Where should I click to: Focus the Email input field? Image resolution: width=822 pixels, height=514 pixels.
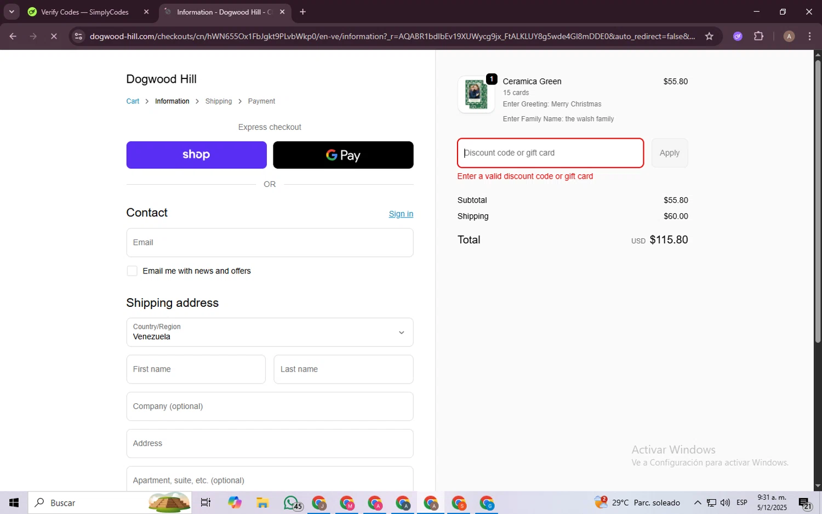tap(270, 242)
